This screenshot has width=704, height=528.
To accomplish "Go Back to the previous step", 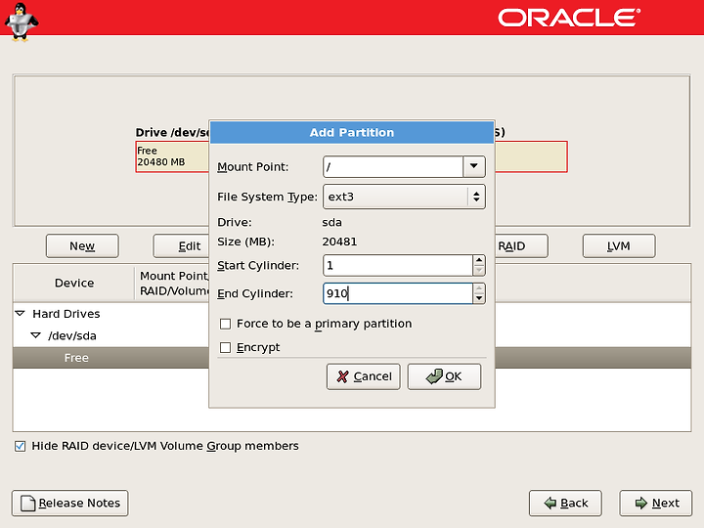I will (x=565, y=503).
